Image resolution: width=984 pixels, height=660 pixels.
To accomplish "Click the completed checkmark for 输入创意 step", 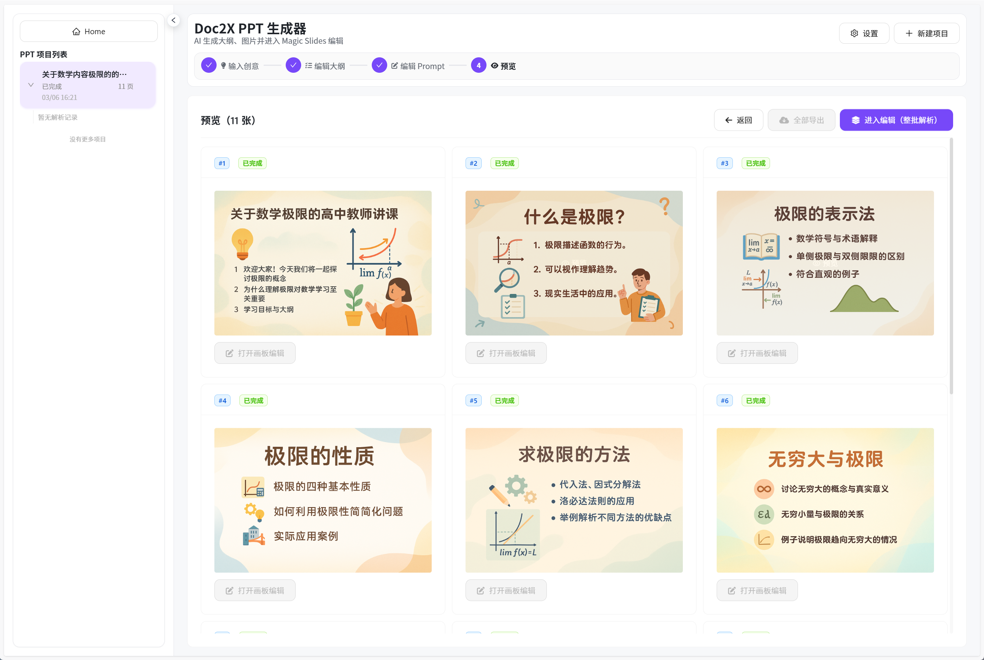I will [x=209, y=65].
